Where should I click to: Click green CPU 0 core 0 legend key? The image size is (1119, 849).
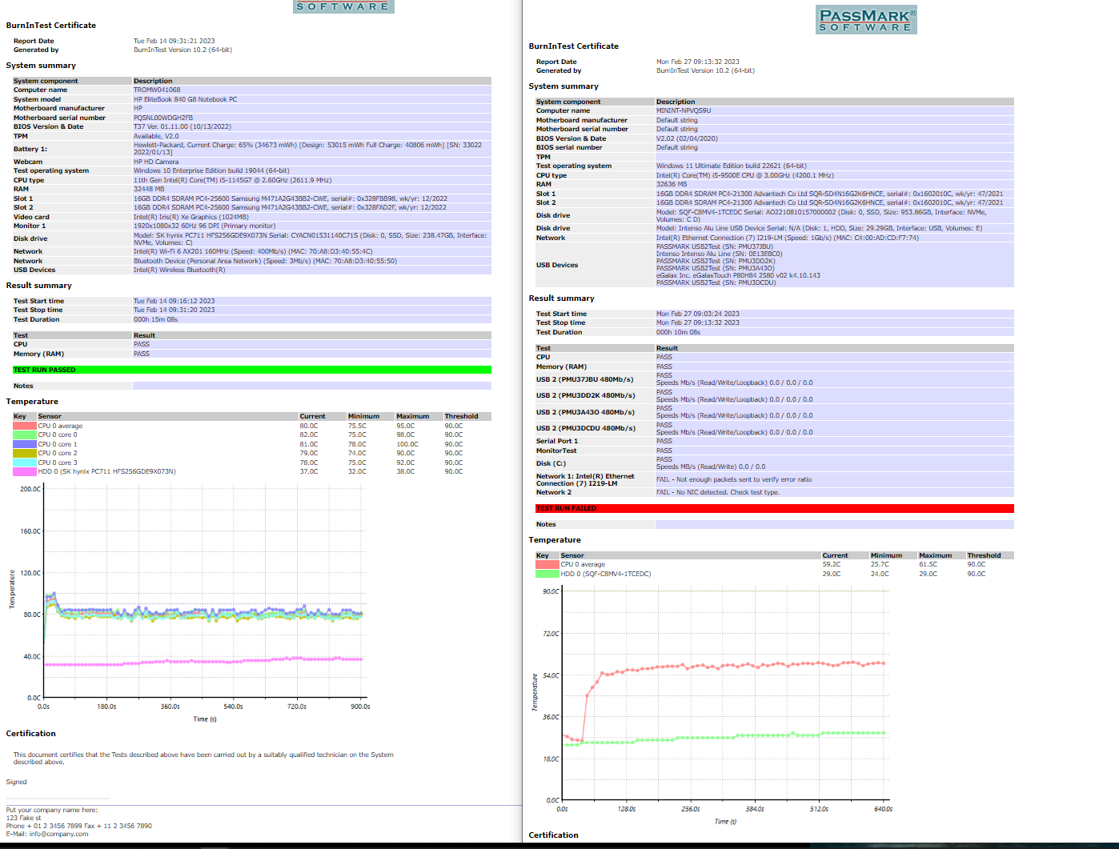(25, 435)
